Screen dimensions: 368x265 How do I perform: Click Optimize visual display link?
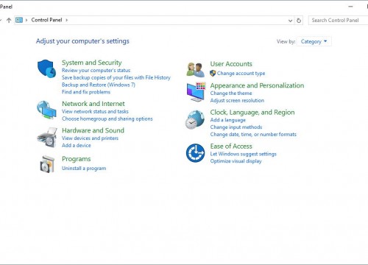(236, 161)
